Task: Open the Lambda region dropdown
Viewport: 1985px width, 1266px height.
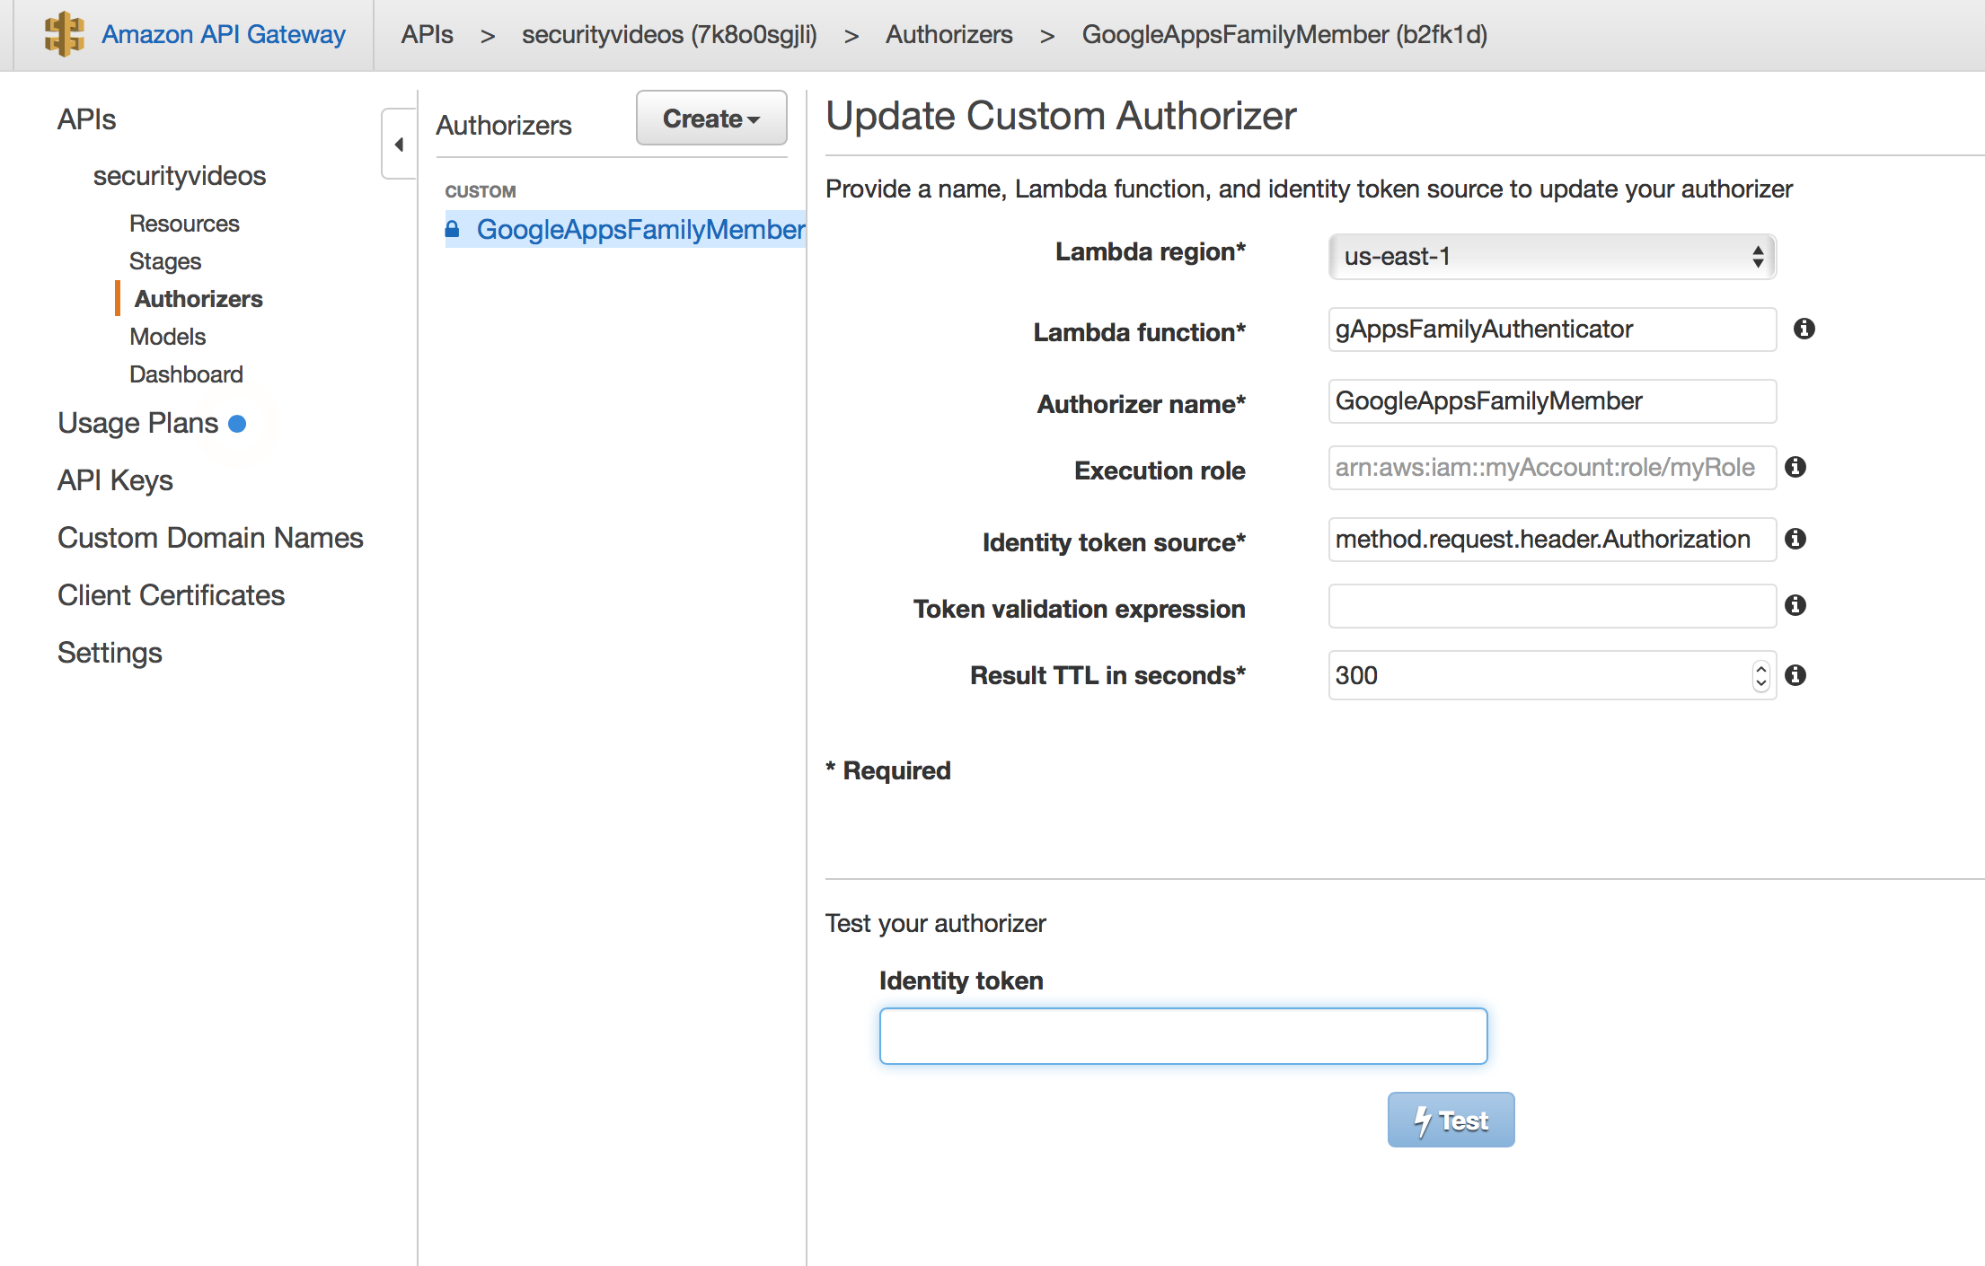Action: click(1552, 257)
